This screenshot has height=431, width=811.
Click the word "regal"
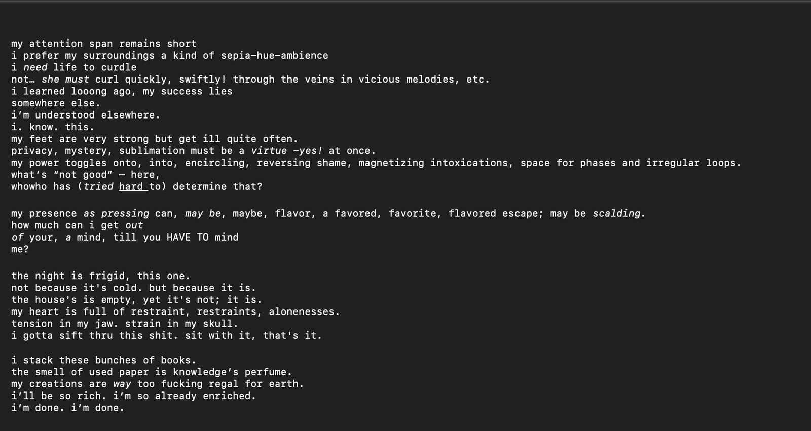[224, 384]
